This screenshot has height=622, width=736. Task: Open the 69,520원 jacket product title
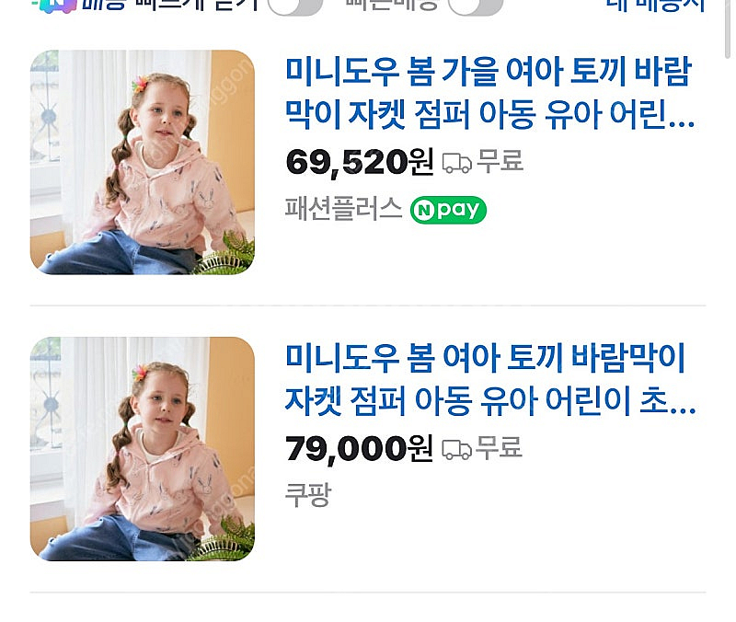[489, 93]
